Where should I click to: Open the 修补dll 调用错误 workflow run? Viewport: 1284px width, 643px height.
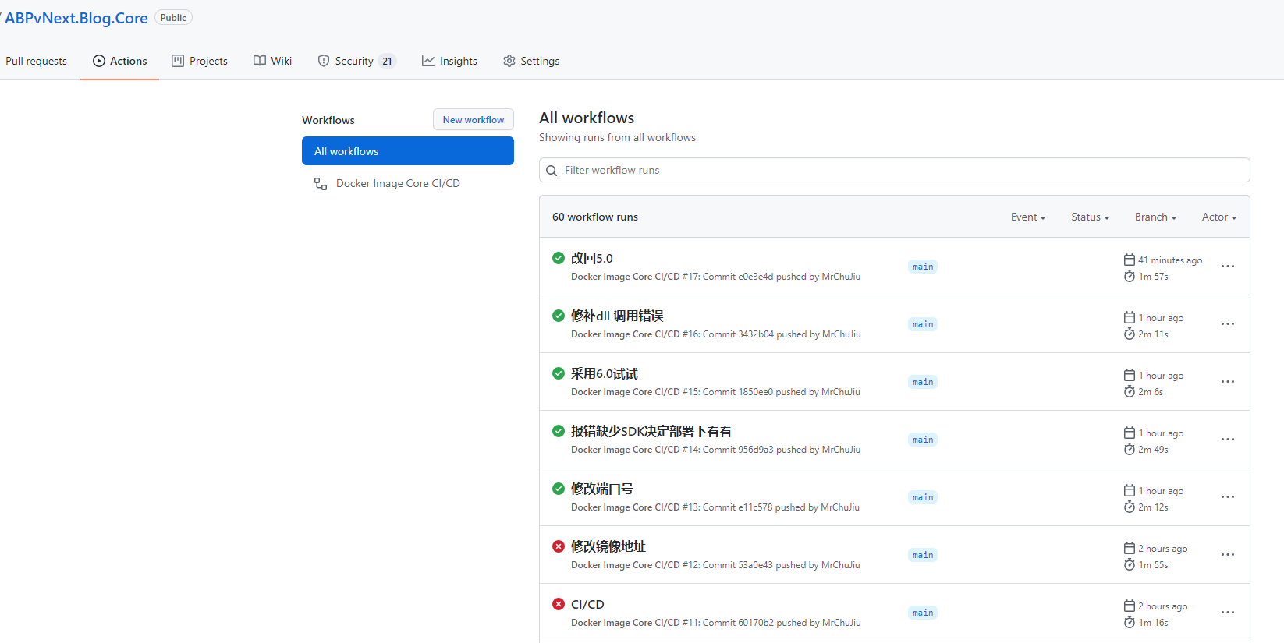[617, 316]
